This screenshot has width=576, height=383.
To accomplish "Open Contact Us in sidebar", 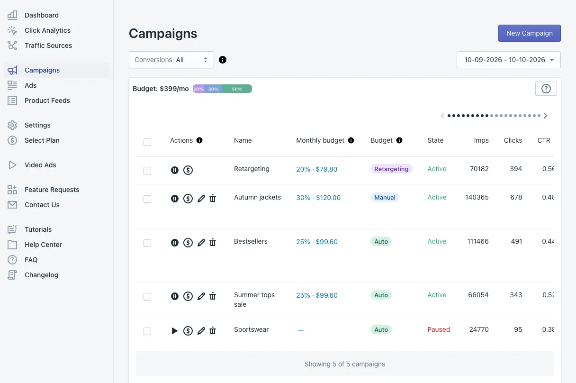I will coord(56,205).
